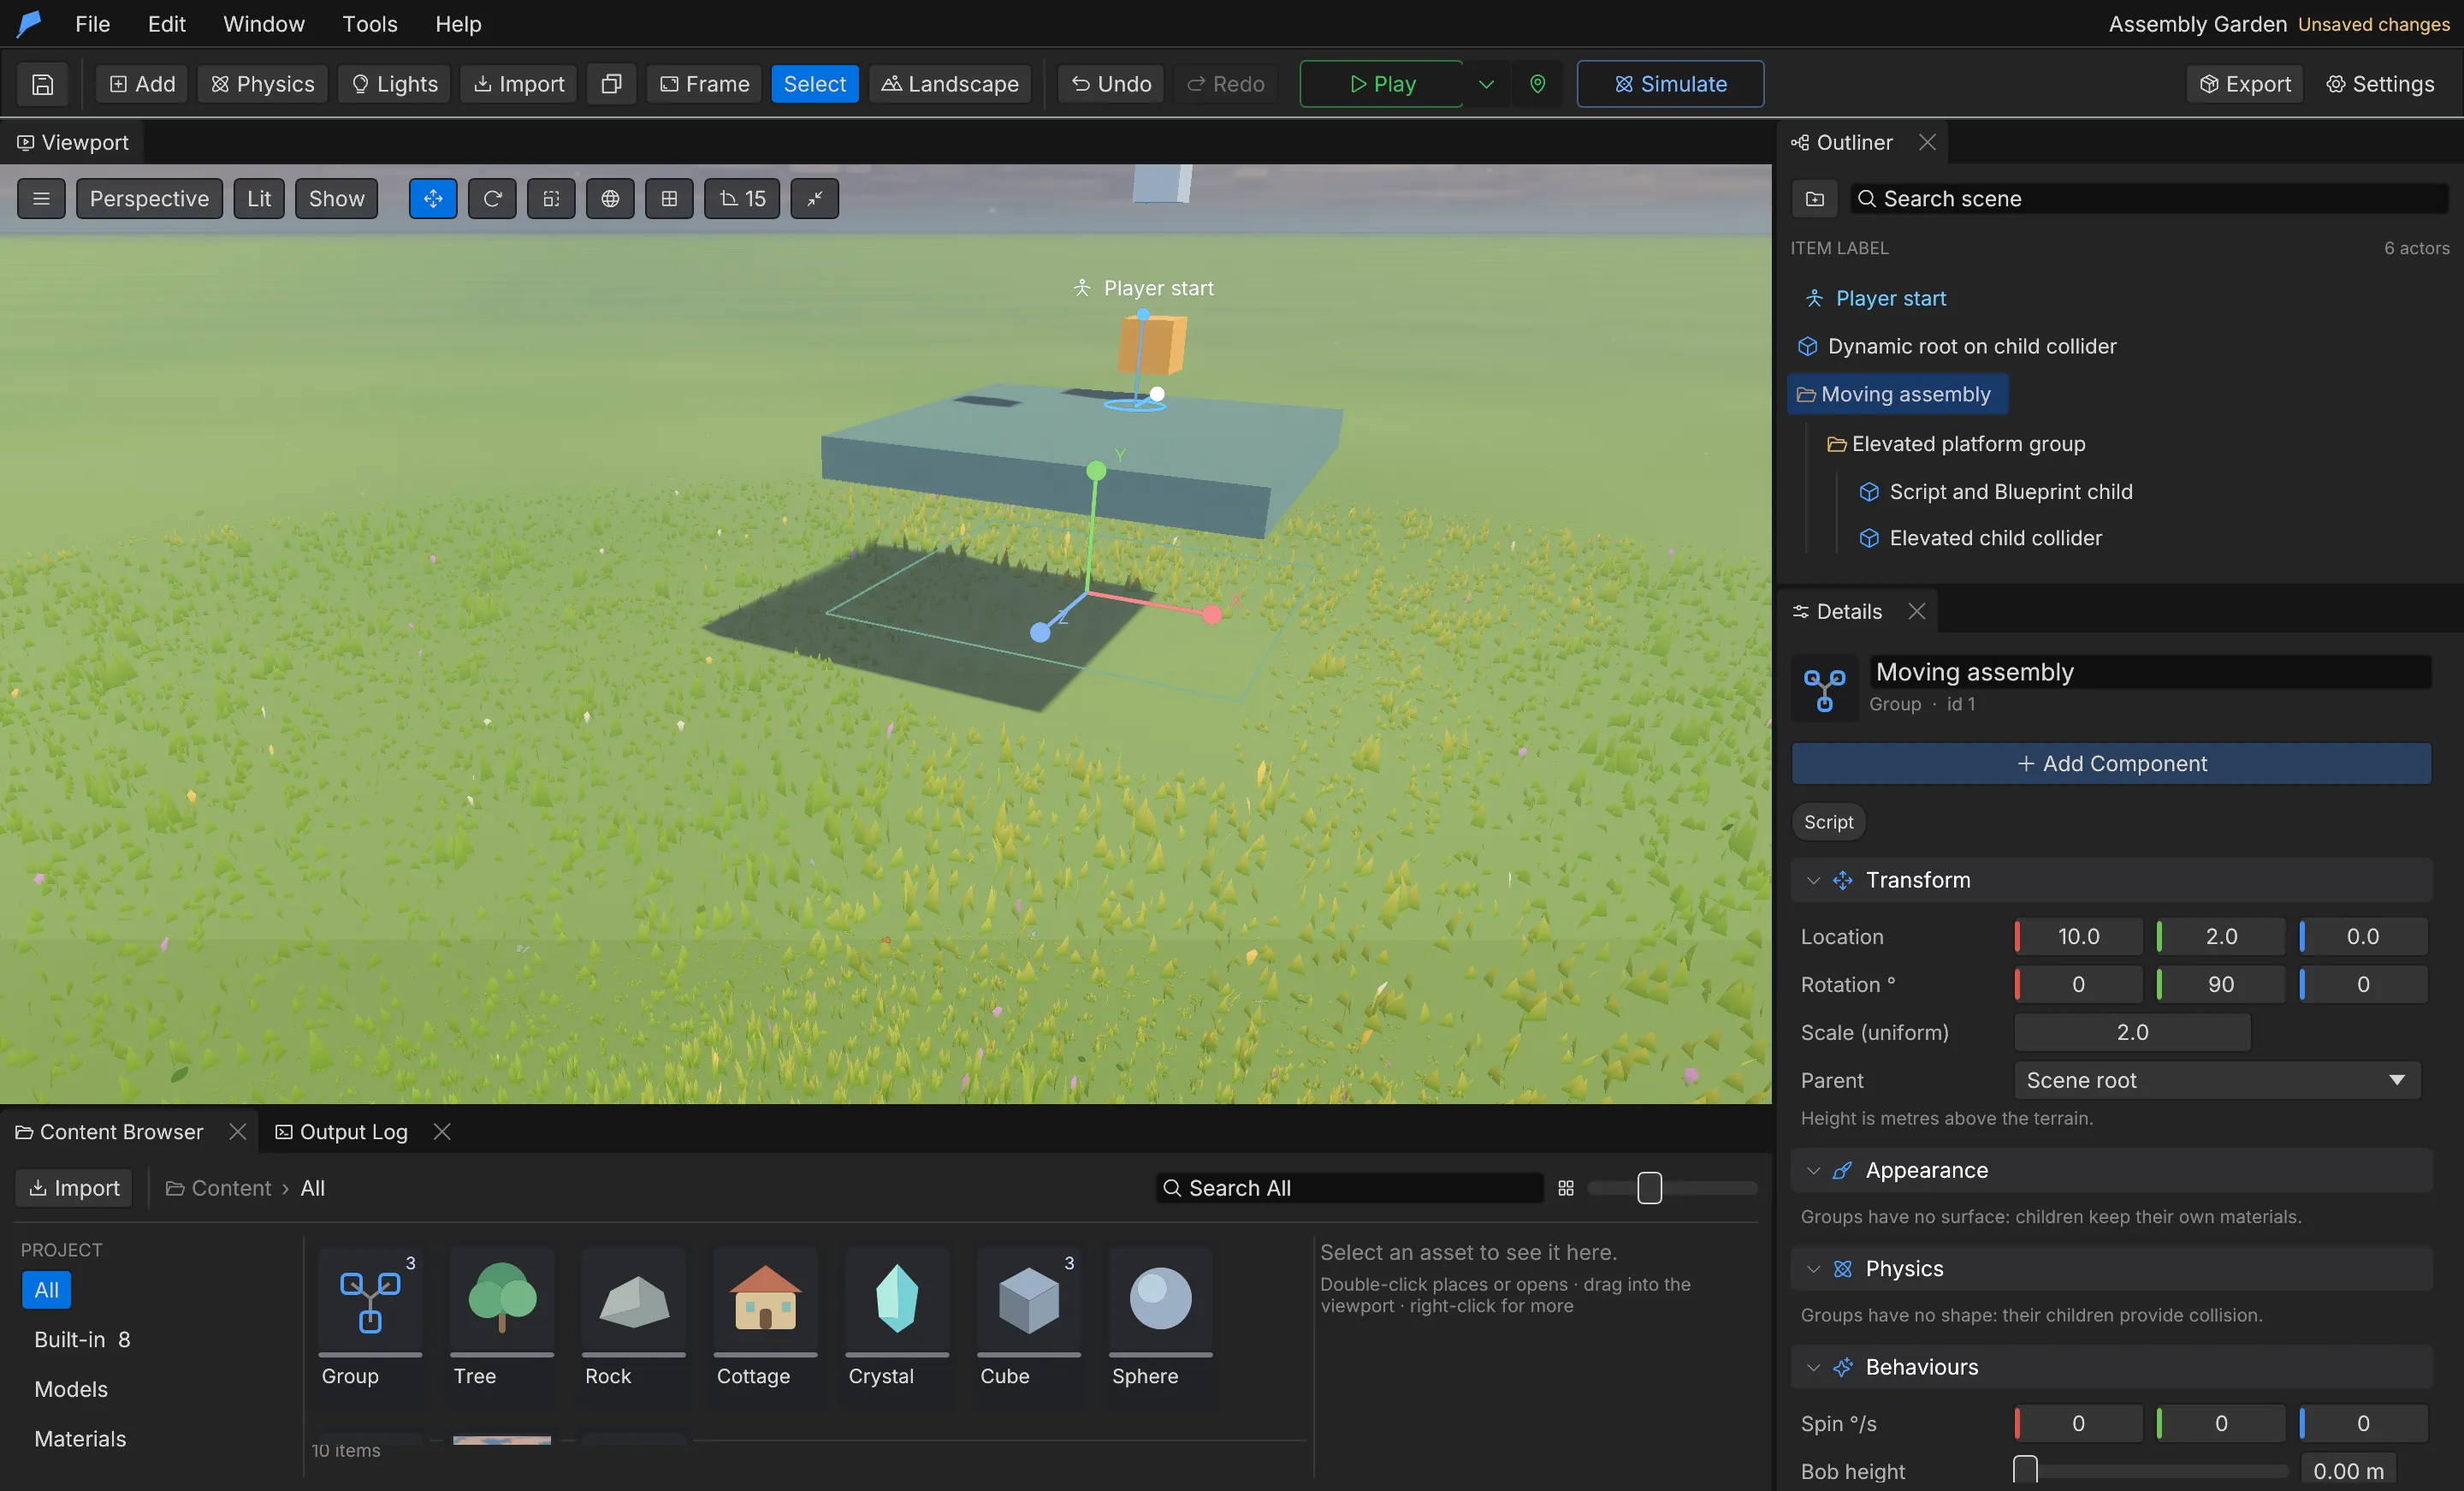The width and height of the screenshot is (2464, 1491).
Task: Open the viewport hamburger menu
Action: click(41, 198)
